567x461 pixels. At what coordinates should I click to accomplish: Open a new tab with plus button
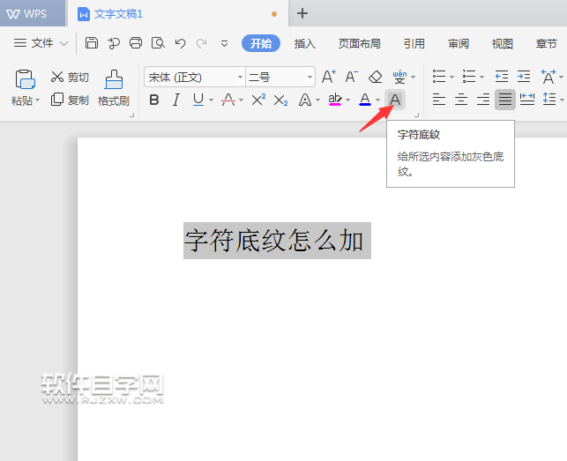[302, 13]
